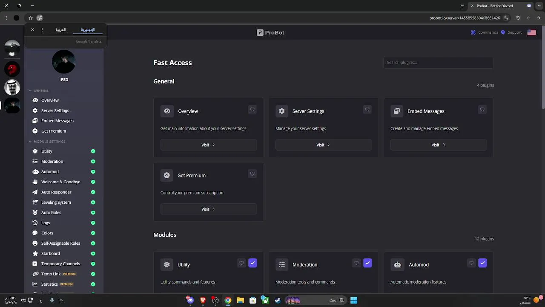
Task: Open Moderation in the sidebar menu
Action: coord(52,161)
